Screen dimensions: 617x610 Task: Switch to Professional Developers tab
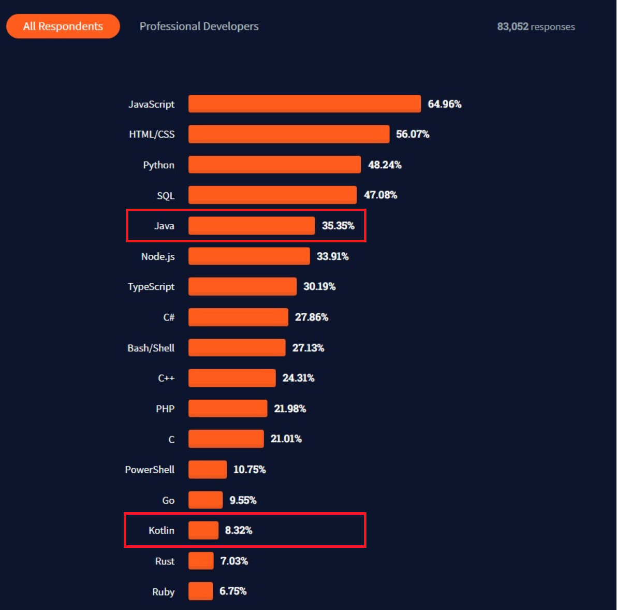point(199,26)
